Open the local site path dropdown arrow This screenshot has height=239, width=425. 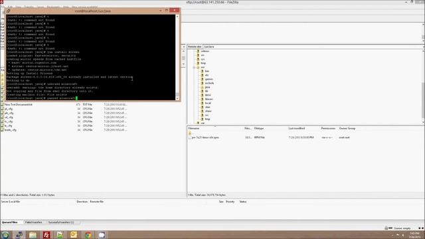point(183,47)
